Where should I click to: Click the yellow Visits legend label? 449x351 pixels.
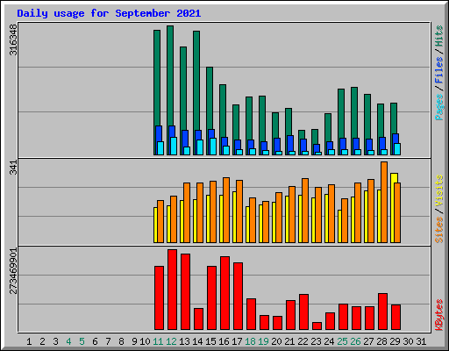point(439,191)
